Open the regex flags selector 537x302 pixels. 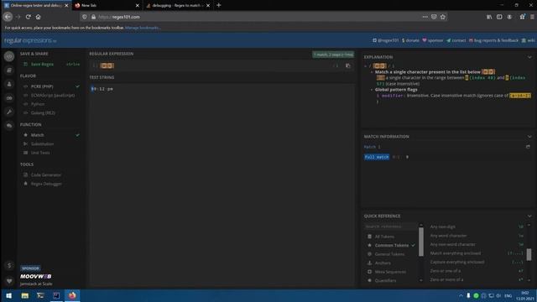click(x=336, y=65)
